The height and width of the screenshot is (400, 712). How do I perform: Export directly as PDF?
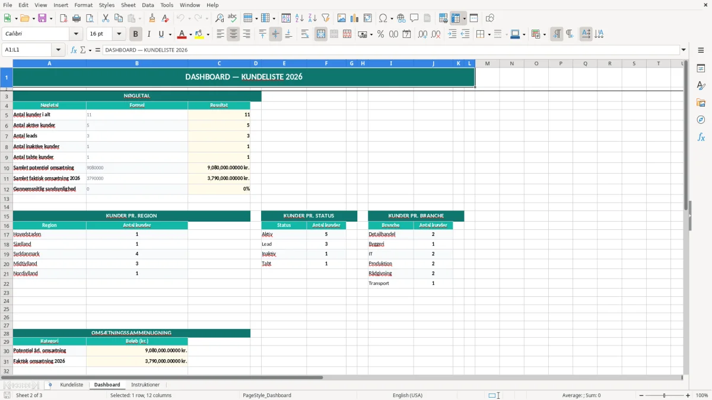click(63, 18)
